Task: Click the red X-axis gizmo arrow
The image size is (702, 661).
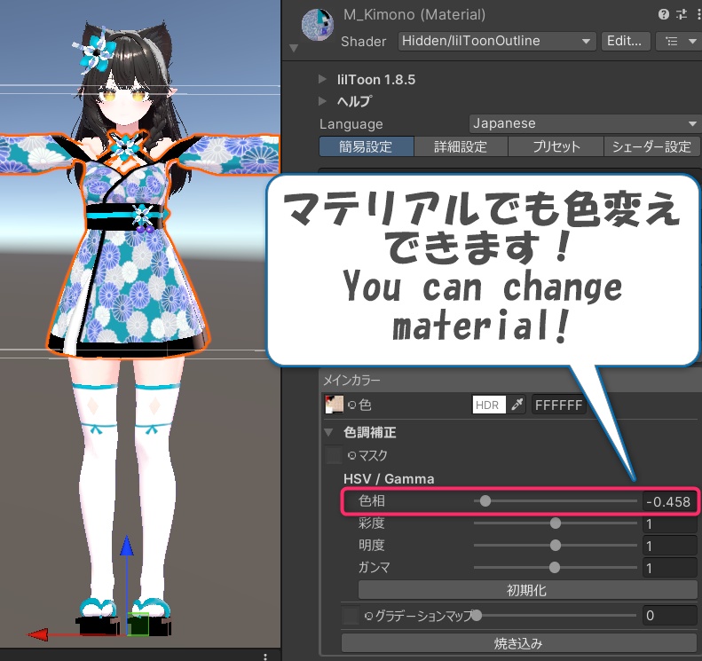Action: coord(38,634)
